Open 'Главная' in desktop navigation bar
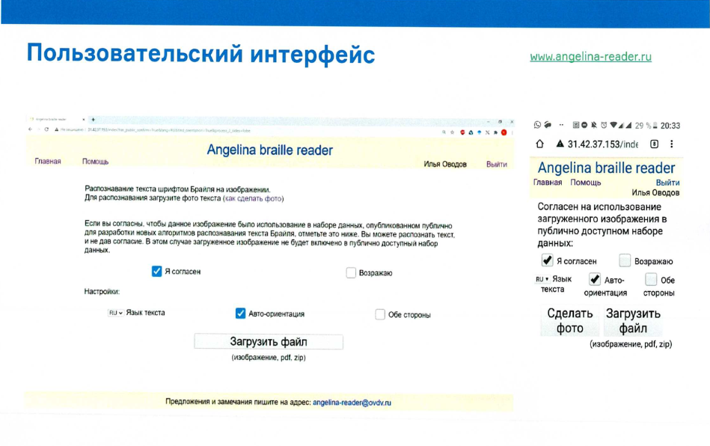This screenshot has width=710, height=446. [48, 162]
